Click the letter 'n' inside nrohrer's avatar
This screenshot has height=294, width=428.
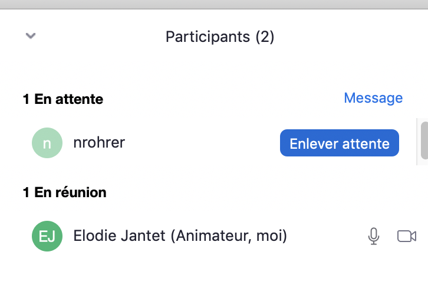coord(47,143)
